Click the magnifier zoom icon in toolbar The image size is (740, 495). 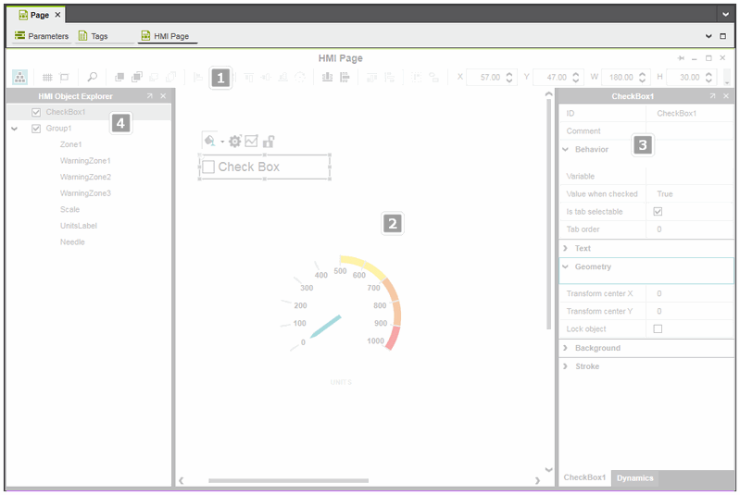(x=92, y=78)
